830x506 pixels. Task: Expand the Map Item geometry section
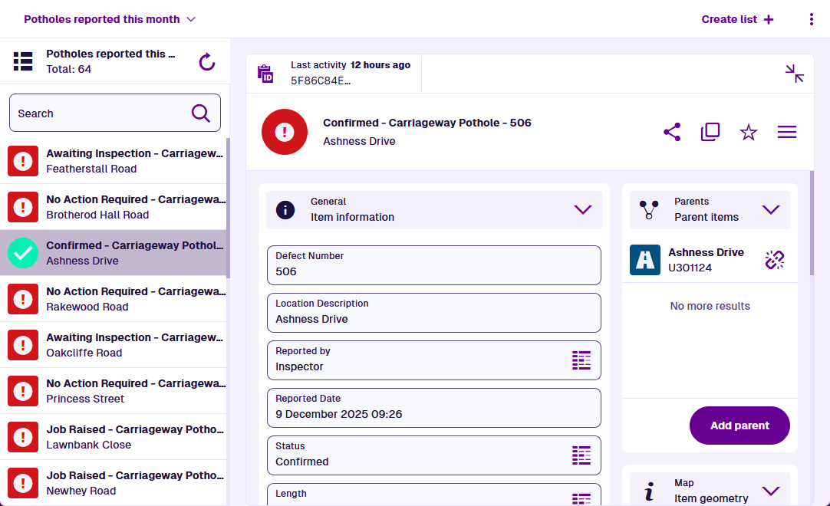771,491
